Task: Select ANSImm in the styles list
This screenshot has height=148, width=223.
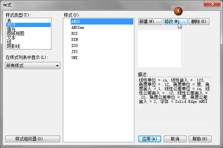Action: point(78,27)
